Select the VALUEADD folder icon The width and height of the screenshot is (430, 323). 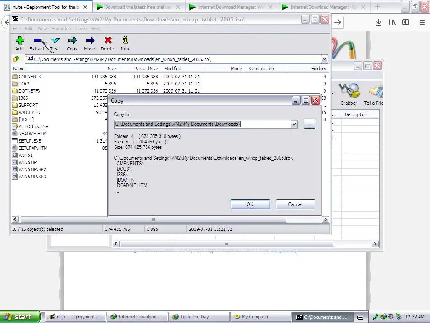point(15,112)
